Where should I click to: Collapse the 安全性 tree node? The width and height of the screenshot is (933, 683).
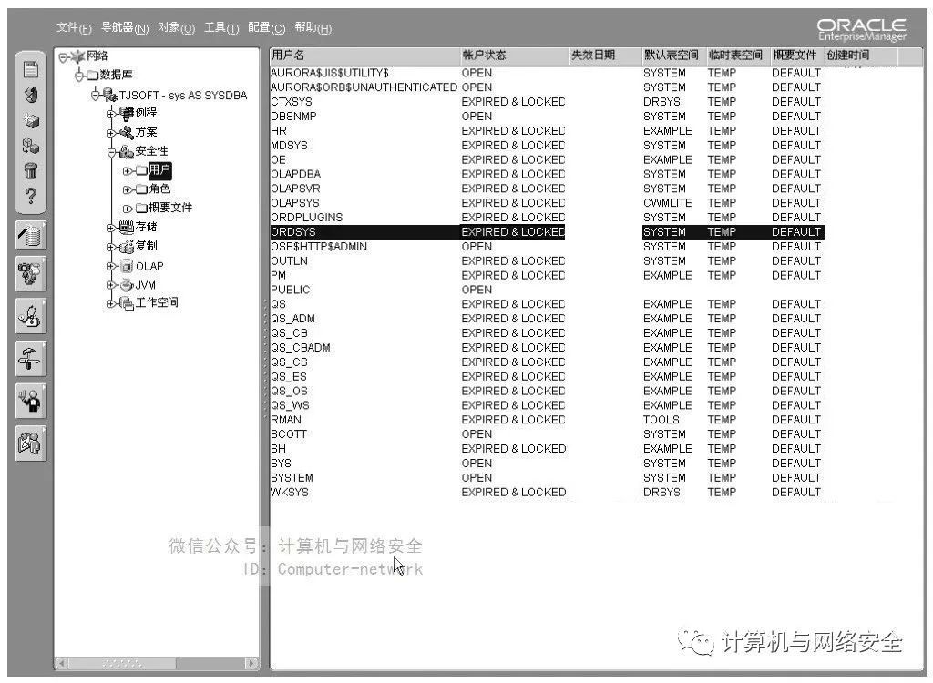pyautogui.click(x=111, y=152)
